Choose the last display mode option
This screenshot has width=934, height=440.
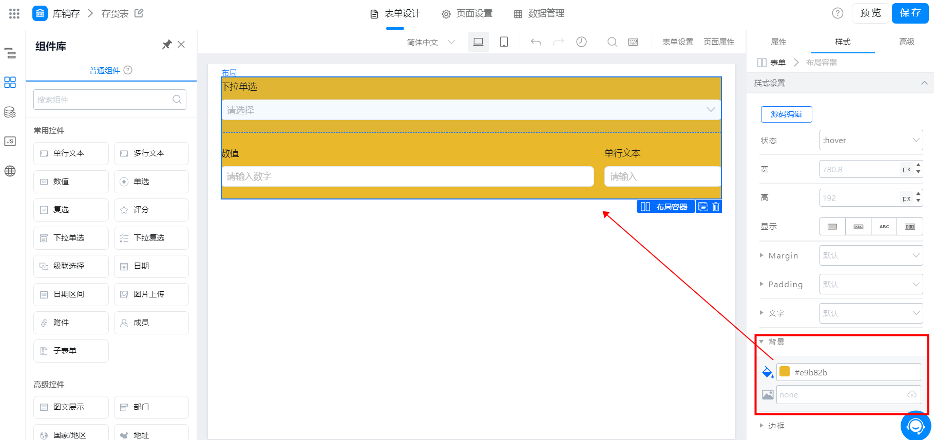909,227
